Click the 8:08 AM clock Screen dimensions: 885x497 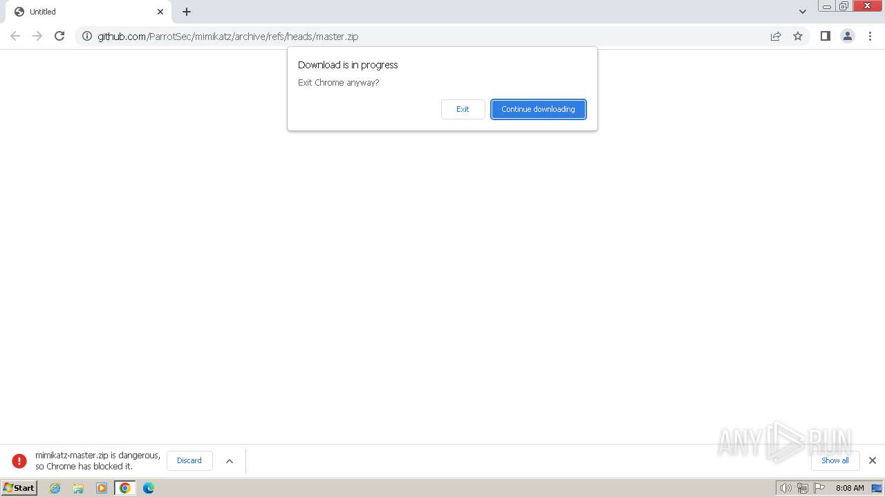(850, 488)
